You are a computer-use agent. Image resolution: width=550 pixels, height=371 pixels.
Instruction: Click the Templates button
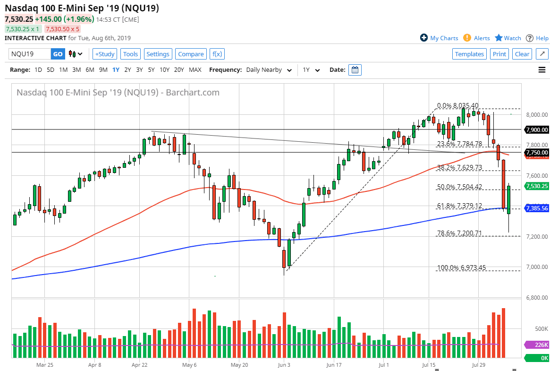click(469, 54)
